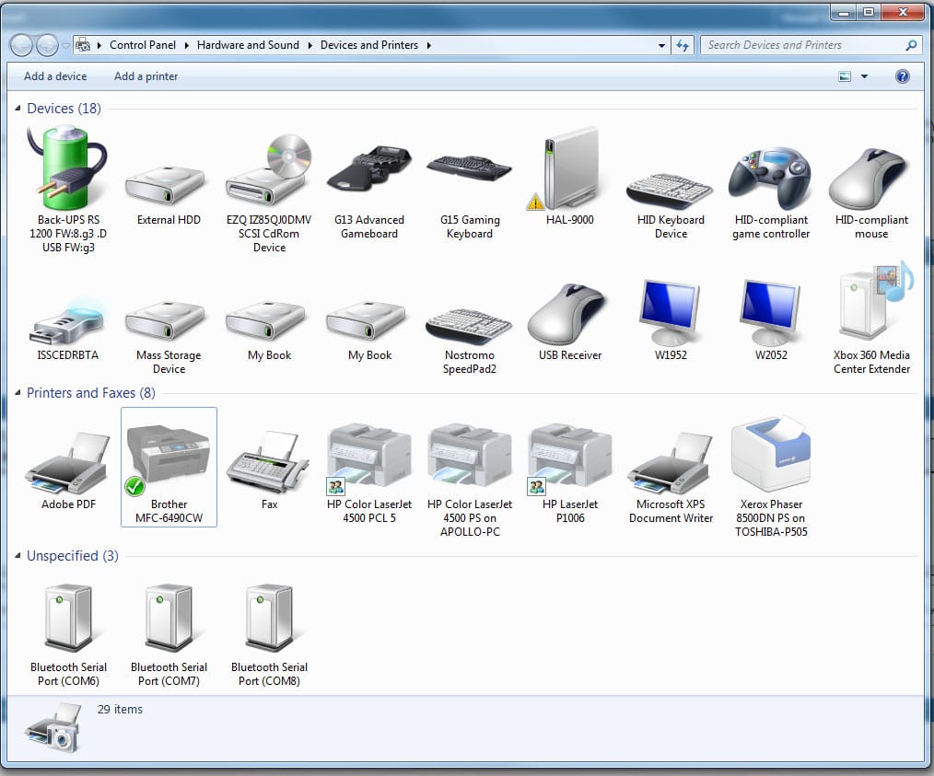Select HP Color LaserJet 4500 PS on APOLLO-PC

click(470, 479)
